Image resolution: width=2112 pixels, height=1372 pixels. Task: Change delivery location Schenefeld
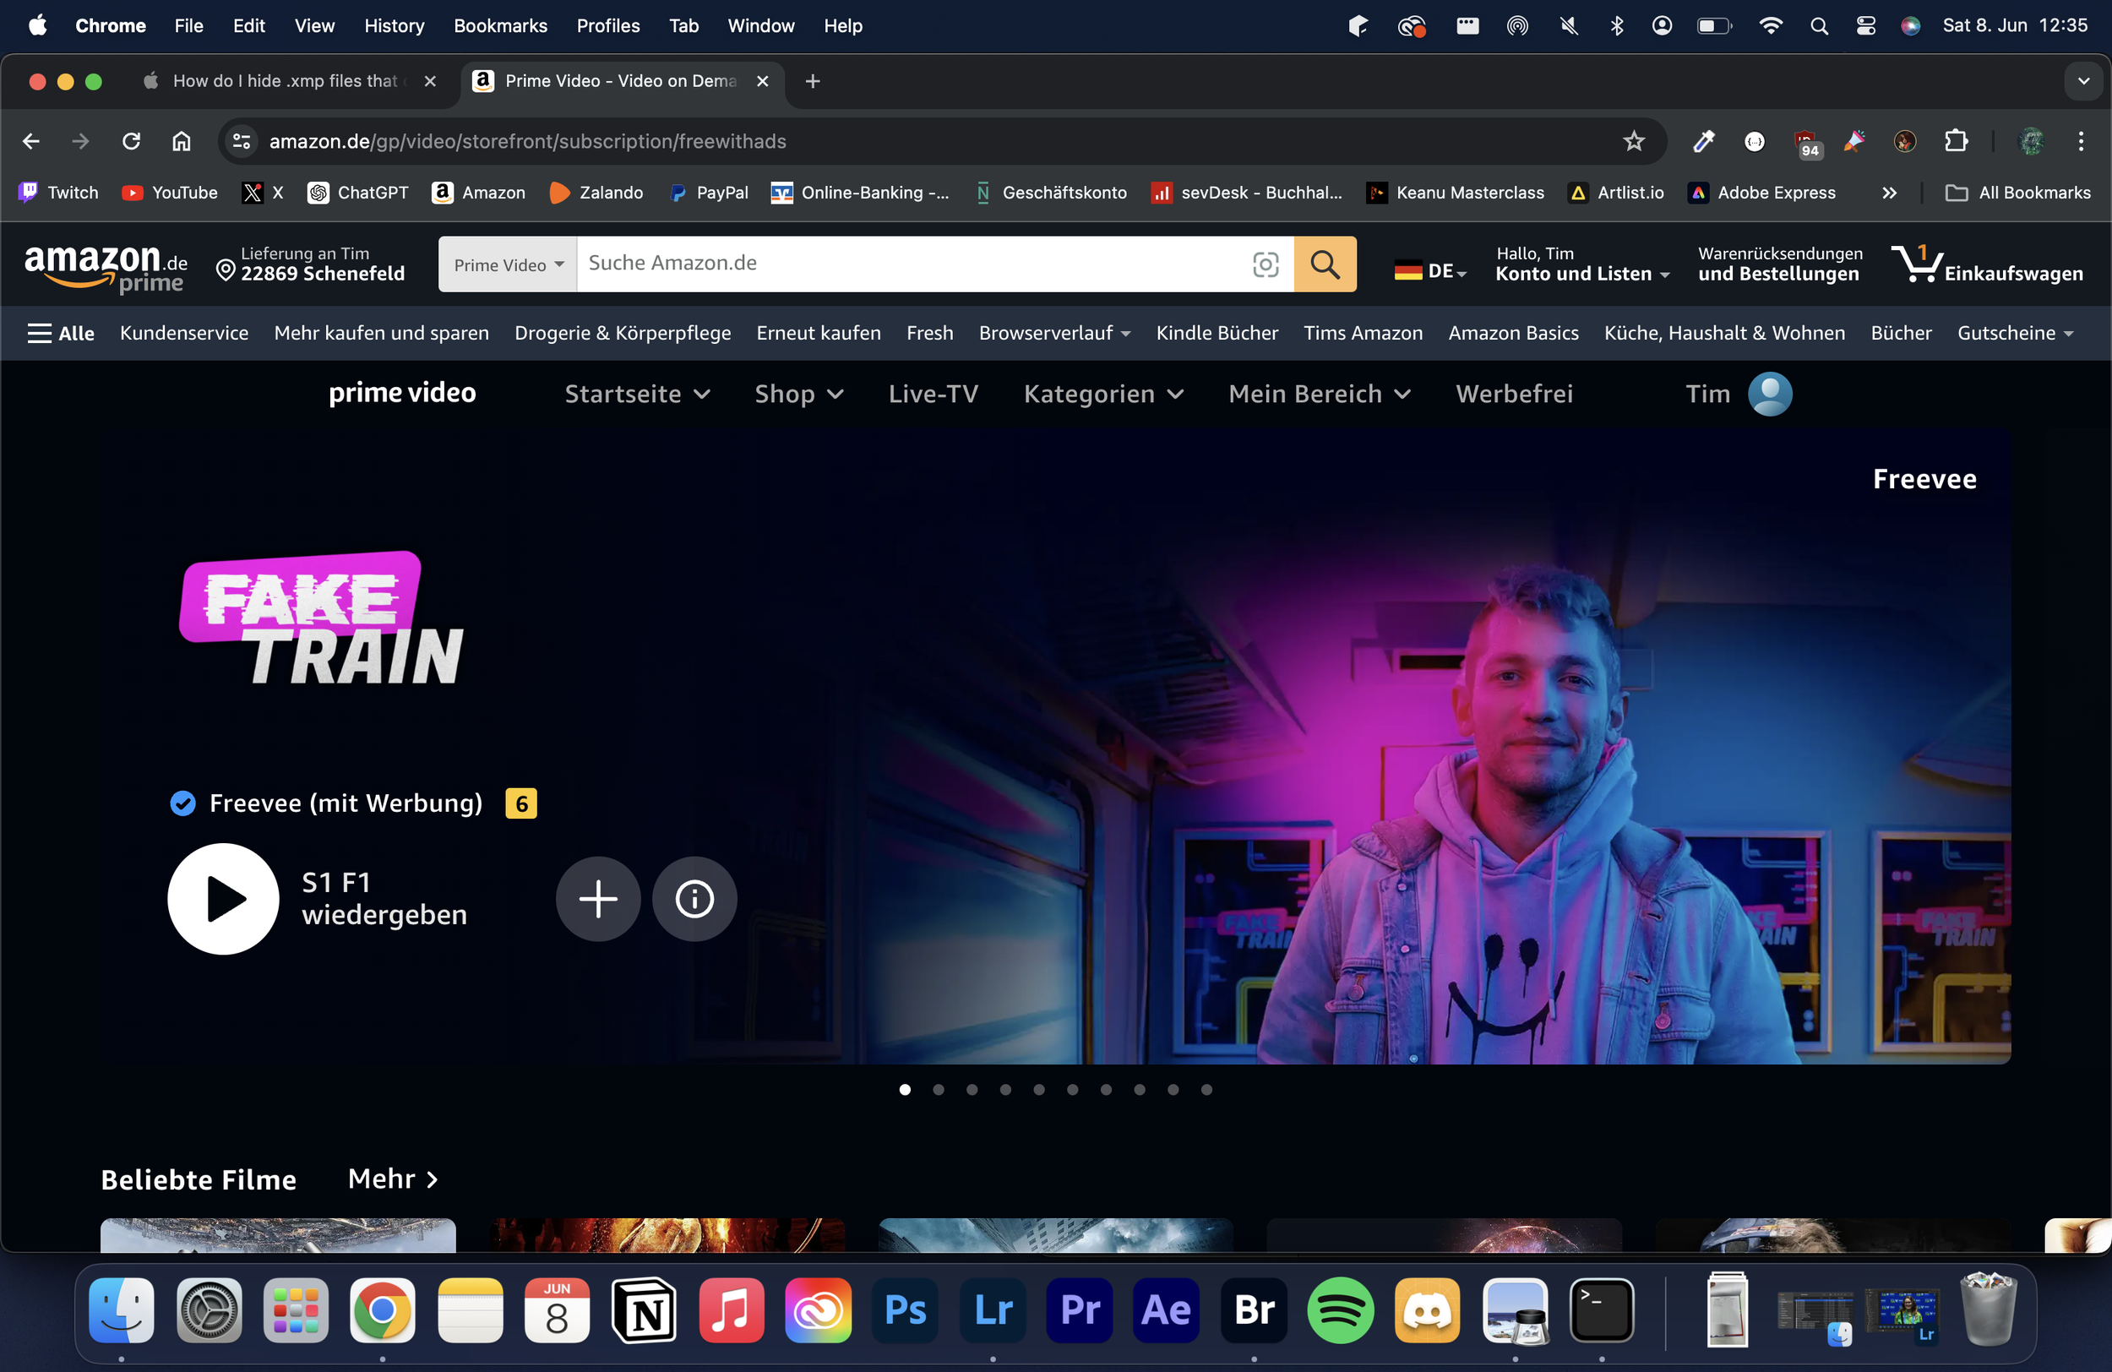point(311,264)
